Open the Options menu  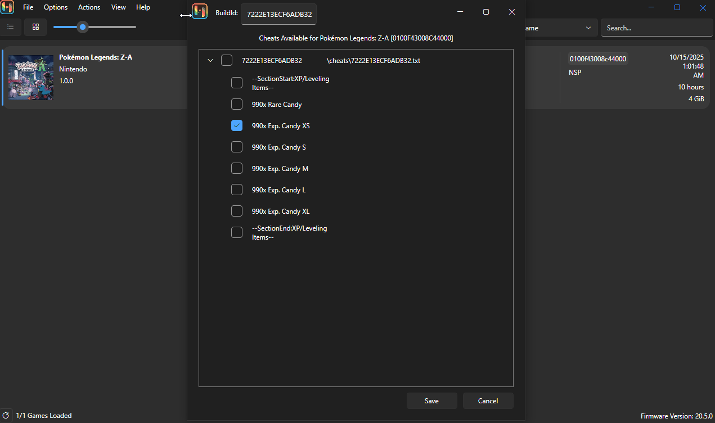(x=56, y=7)
